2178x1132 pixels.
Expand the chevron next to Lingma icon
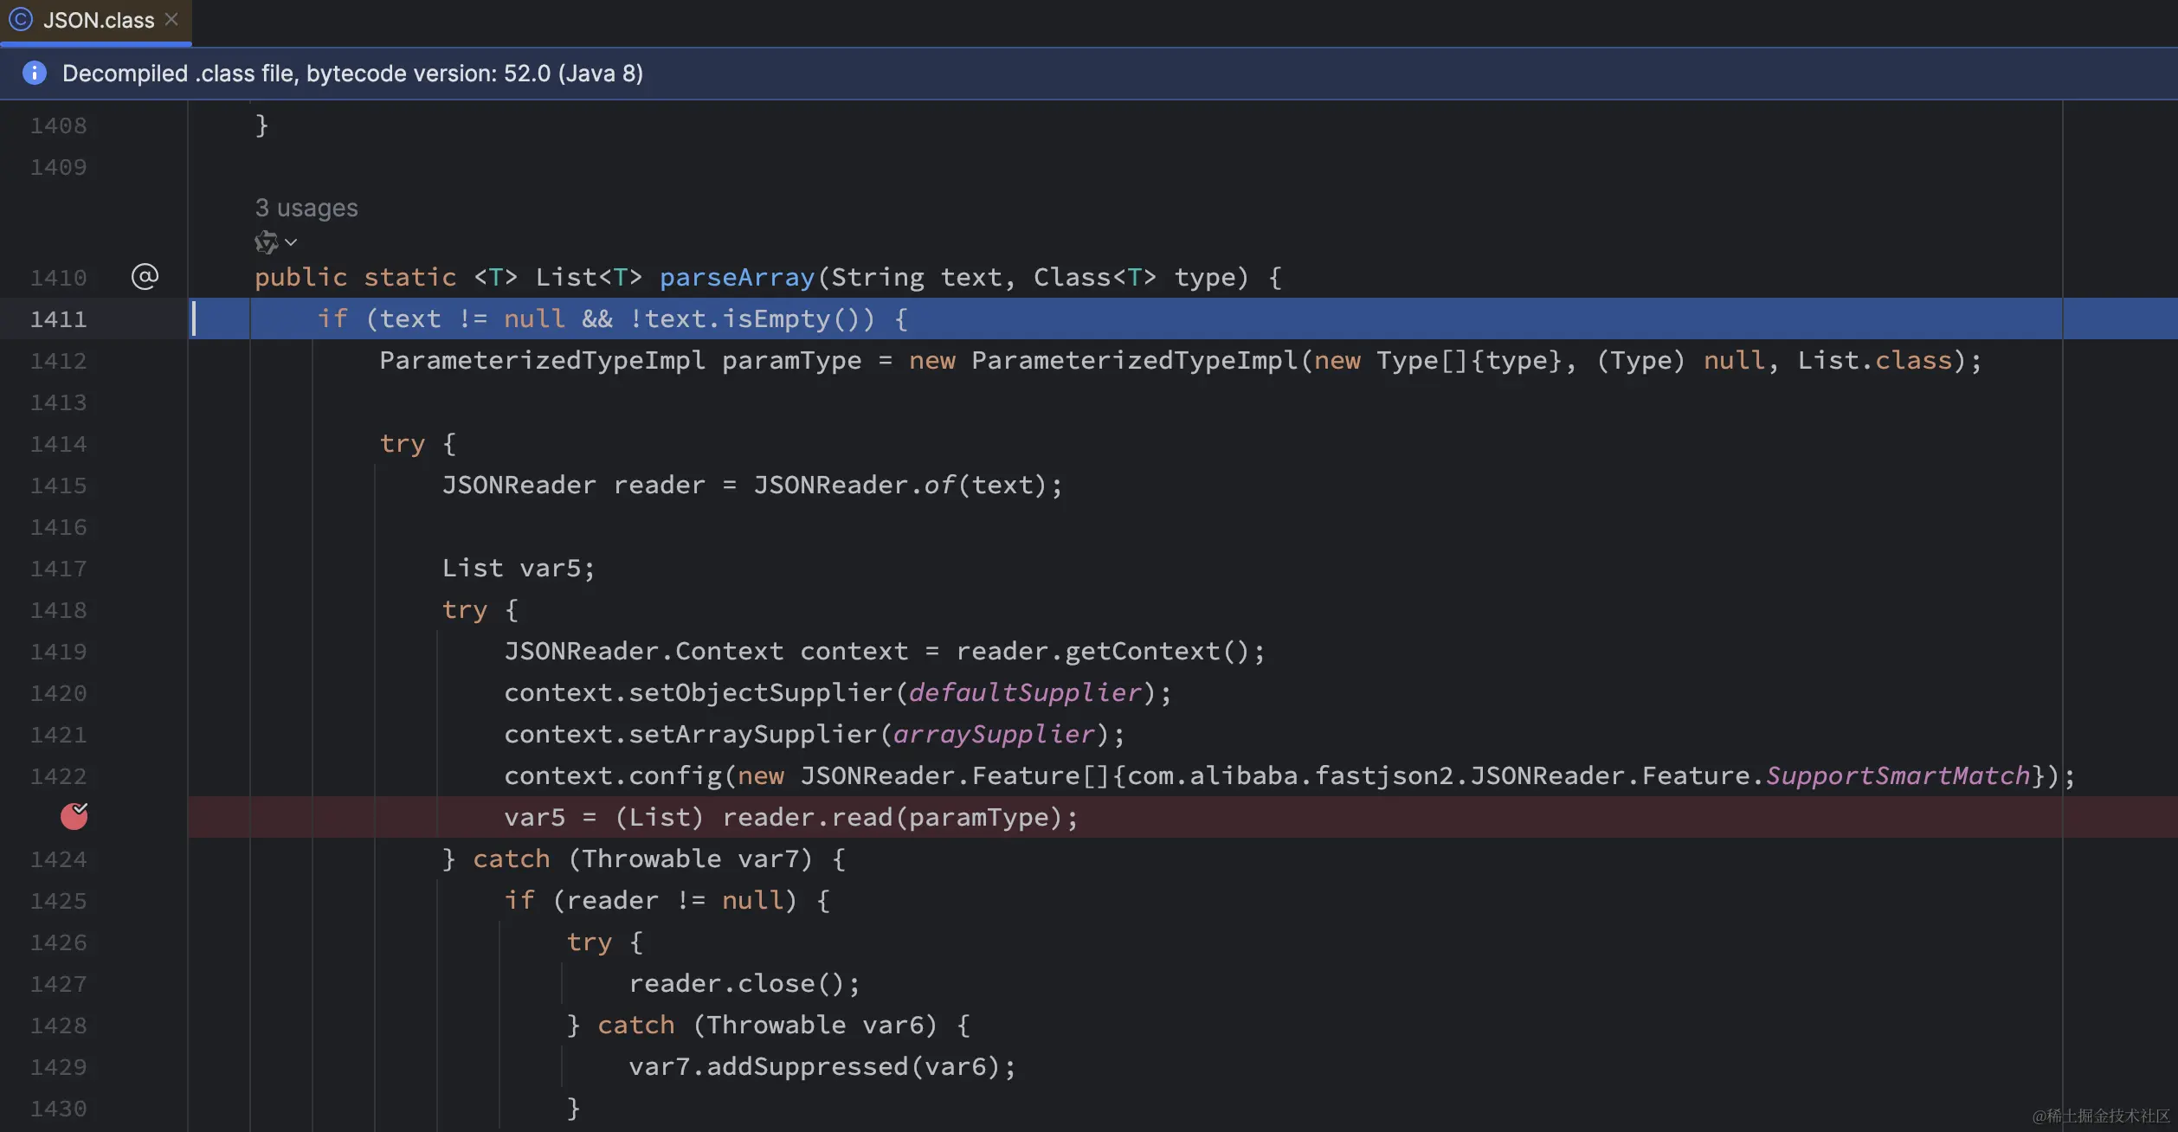tap(292, 242)
